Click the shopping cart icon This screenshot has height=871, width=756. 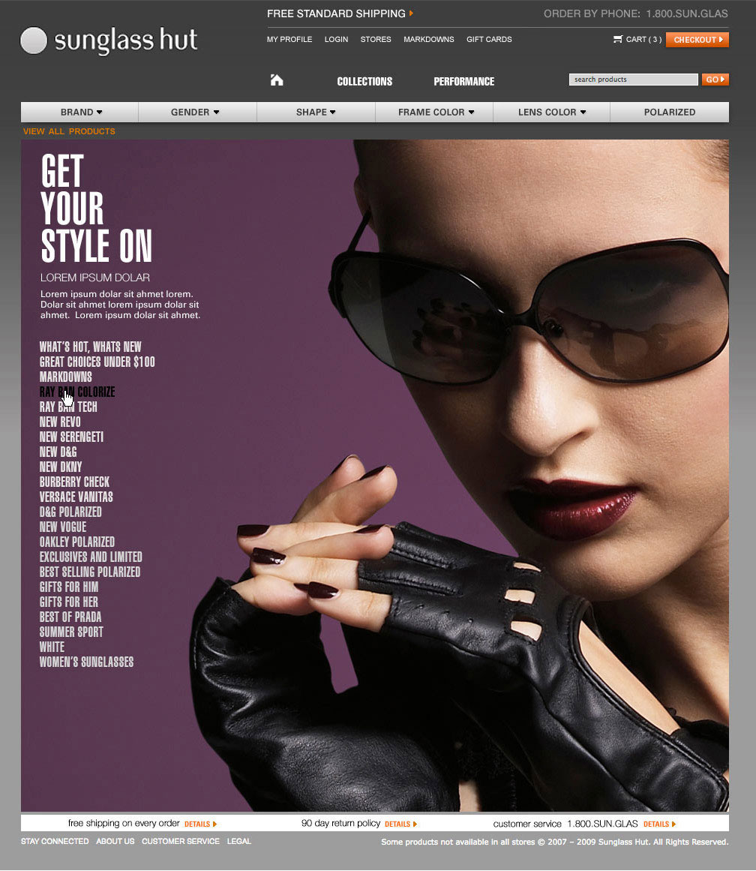618,39
